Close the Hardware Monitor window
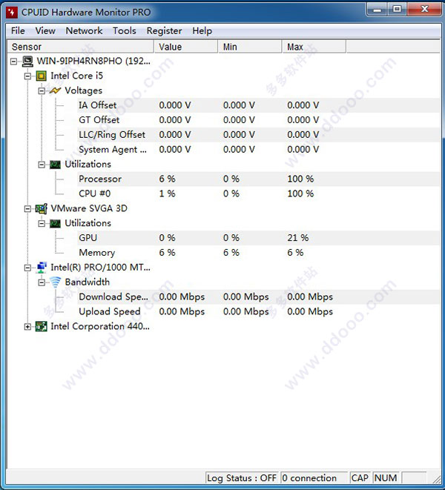The image size is (445, 490). 424,10
